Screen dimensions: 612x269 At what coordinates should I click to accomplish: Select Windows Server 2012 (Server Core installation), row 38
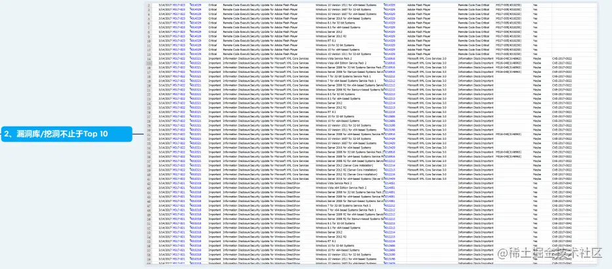tap(344, 165)
